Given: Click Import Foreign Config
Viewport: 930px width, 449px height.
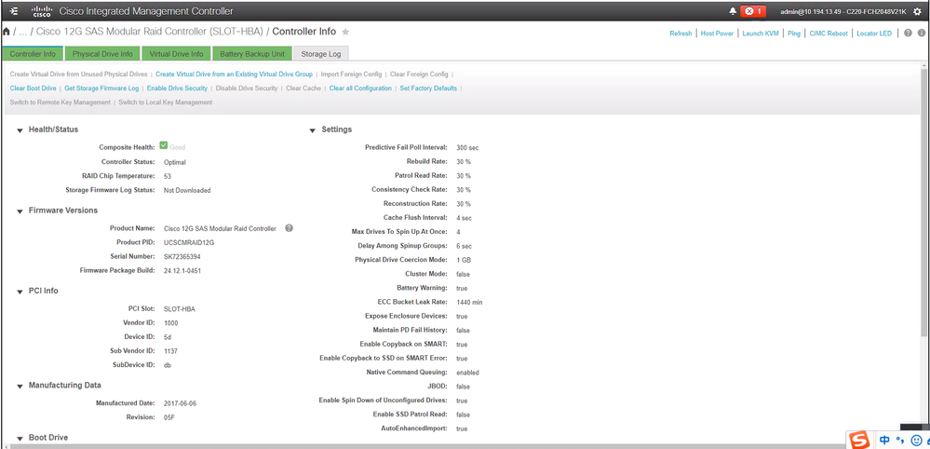Looking at the screenshot, I should click(x=351, y=75).
